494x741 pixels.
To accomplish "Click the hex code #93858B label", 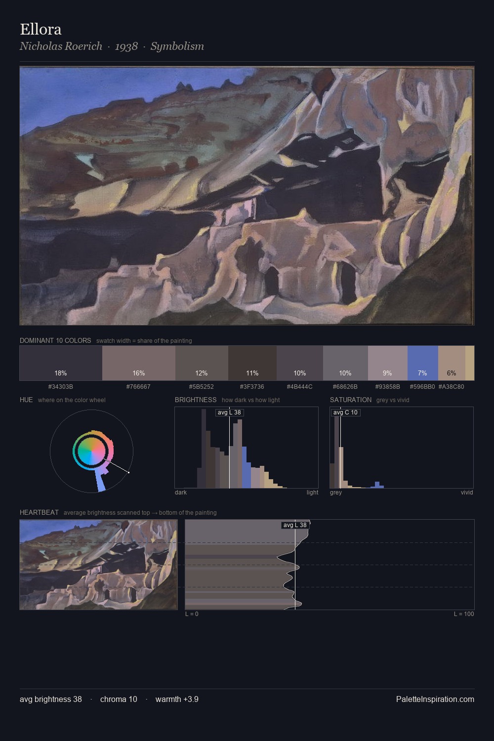I will click(x=388, y=387).
